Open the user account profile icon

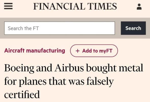tap(139, 7)
